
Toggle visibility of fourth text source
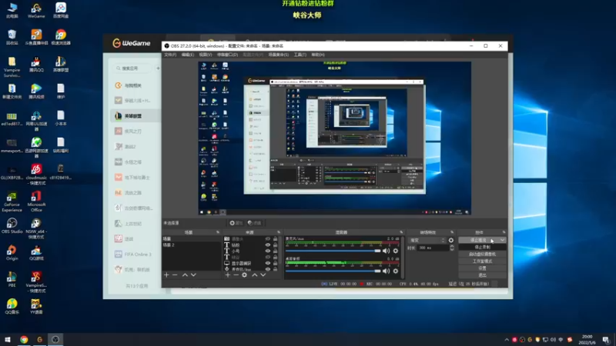pos(268,257)
